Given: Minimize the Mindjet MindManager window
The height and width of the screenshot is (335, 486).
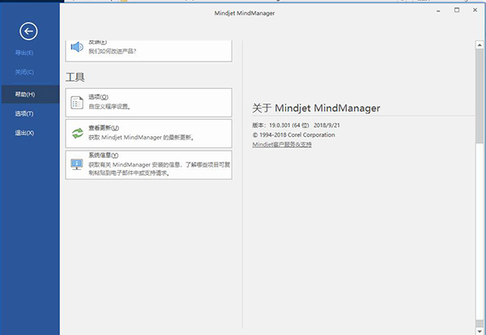Looking at the screenshot, I should (x=437, y=10).
